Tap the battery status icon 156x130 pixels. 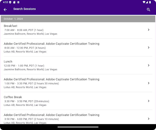152,2
